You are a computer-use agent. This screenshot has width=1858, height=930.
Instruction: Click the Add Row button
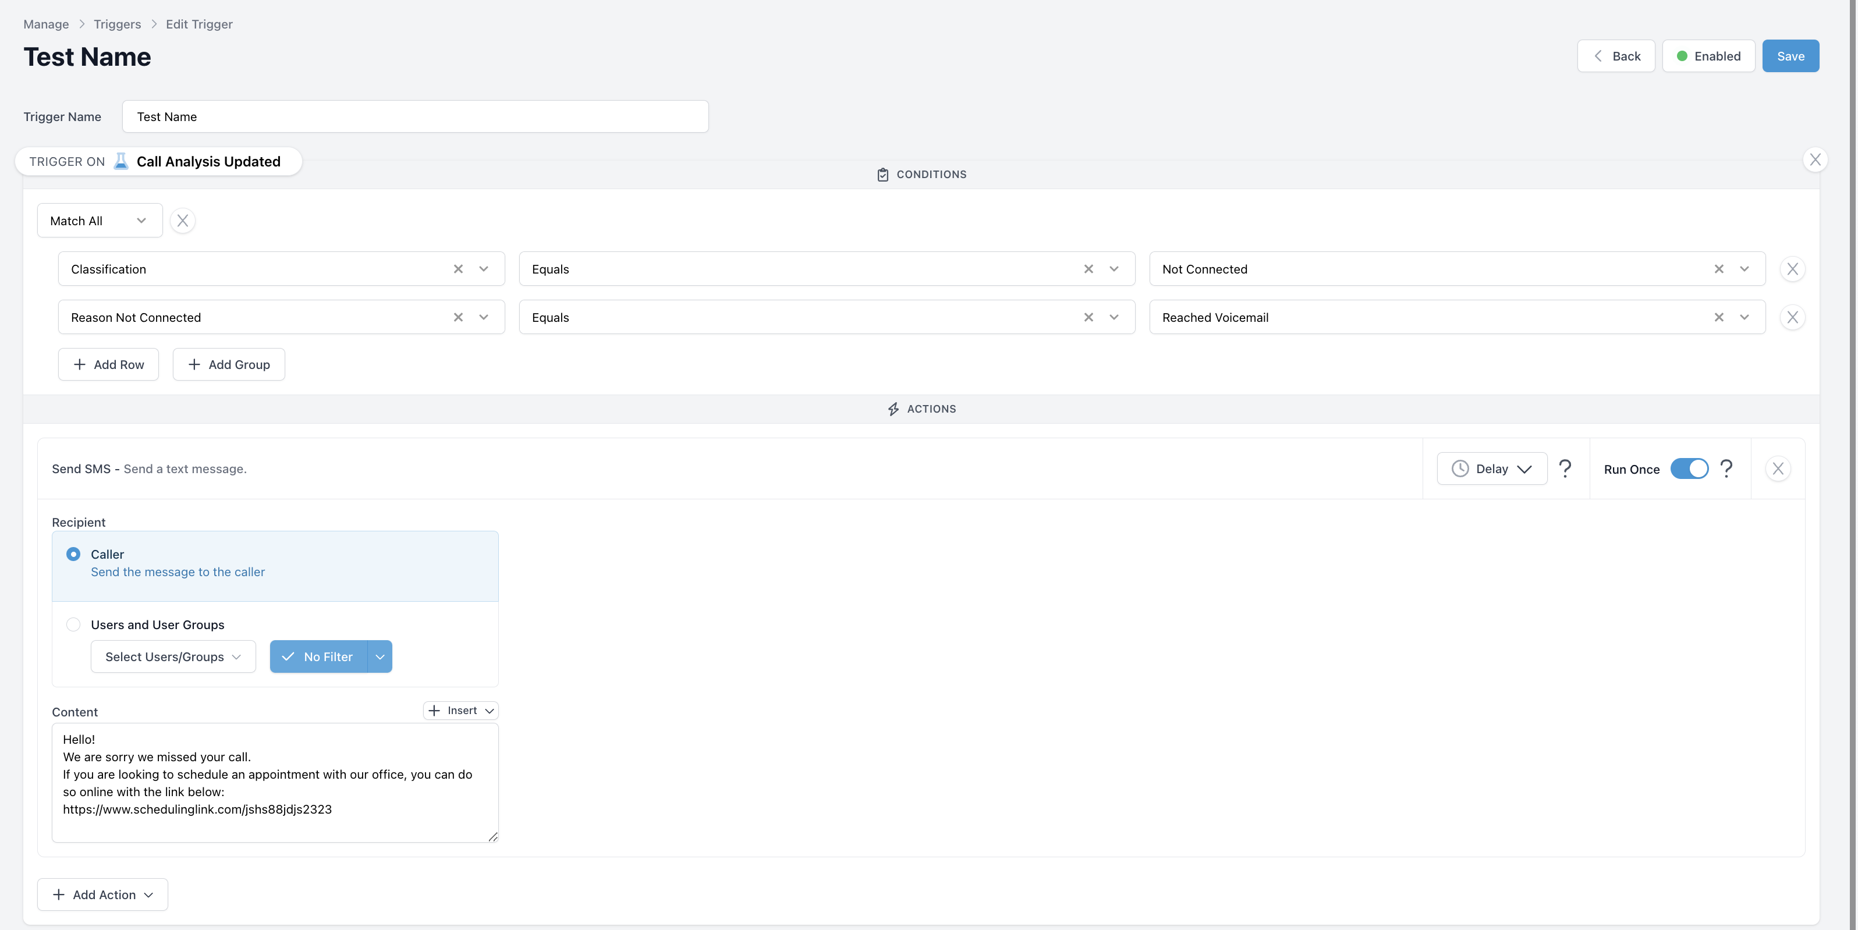point(108,365)
